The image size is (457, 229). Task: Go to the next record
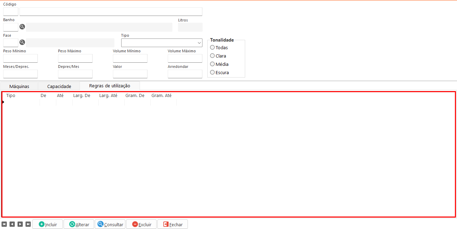[x=20, y=224]
